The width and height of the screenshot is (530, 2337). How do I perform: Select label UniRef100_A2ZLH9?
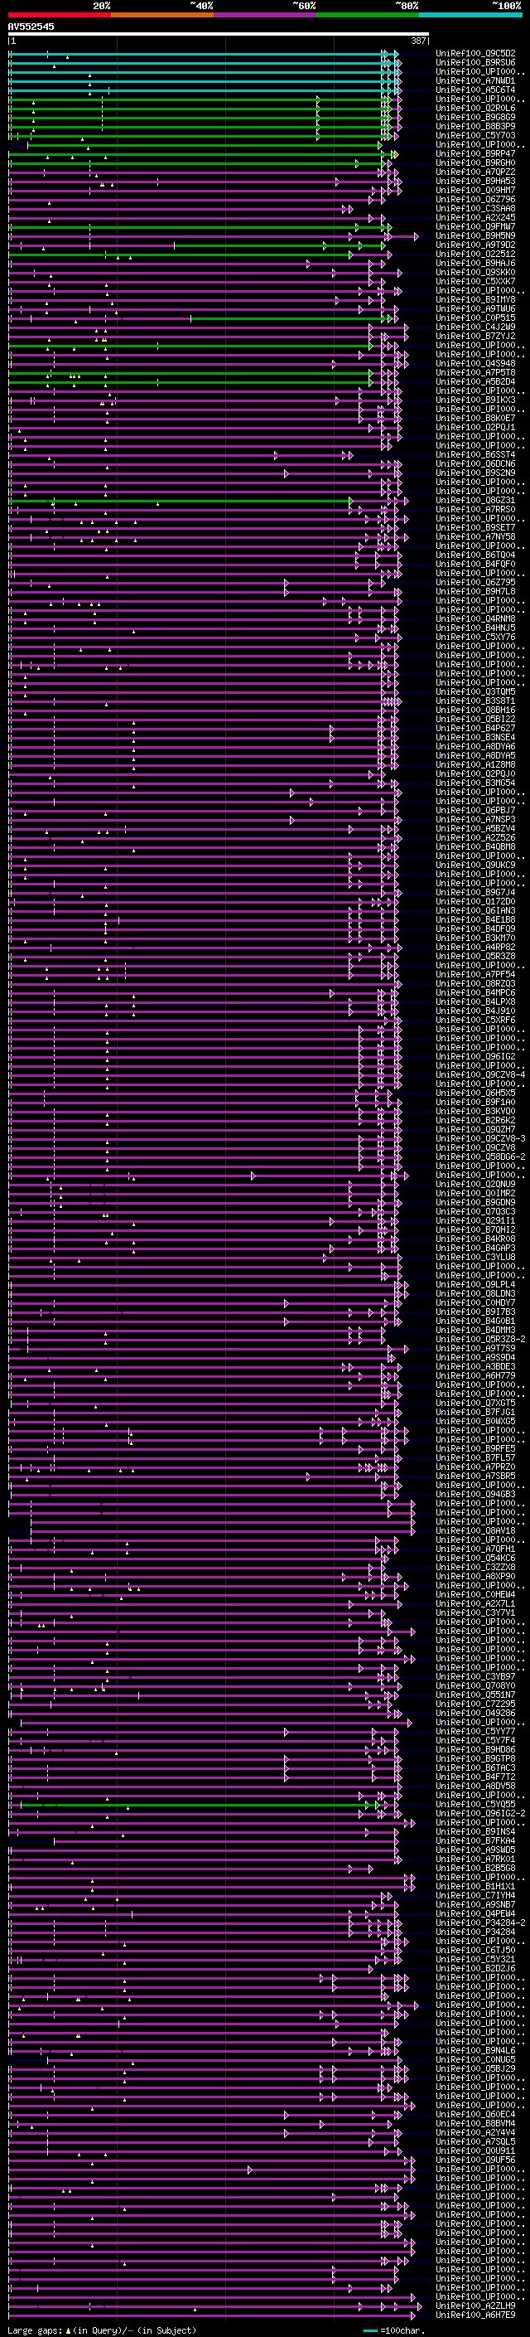(x=475, y=2306)
